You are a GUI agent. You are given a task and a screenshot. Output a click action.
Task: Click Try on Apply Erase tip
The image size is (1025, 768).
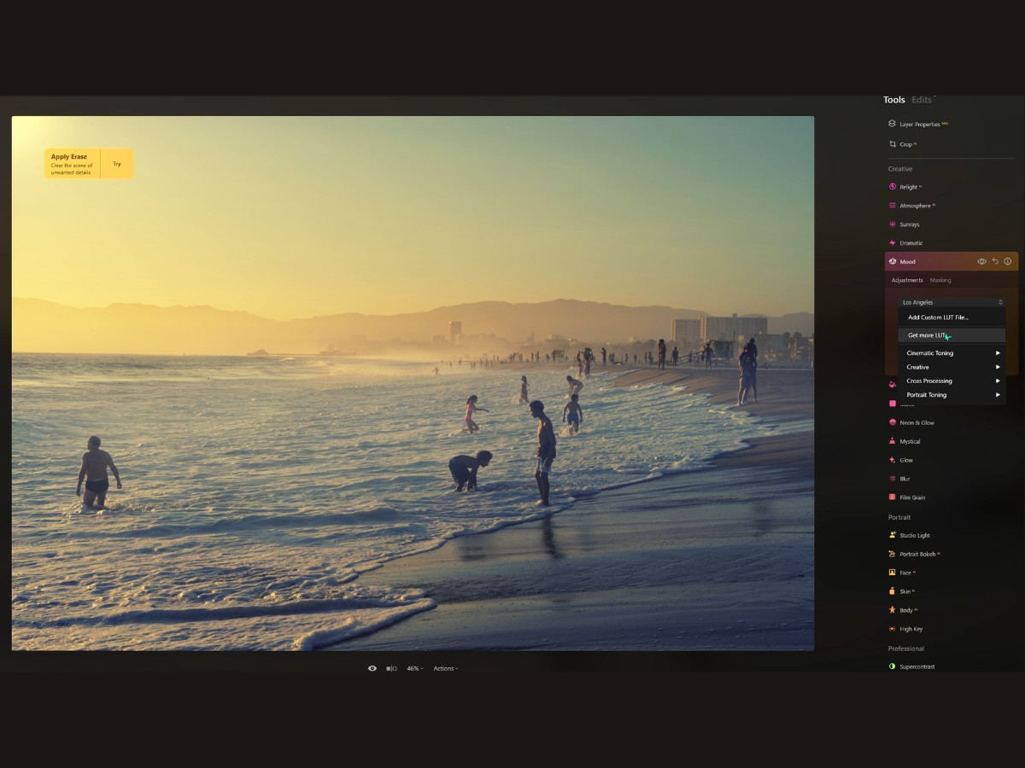point(117,164)
